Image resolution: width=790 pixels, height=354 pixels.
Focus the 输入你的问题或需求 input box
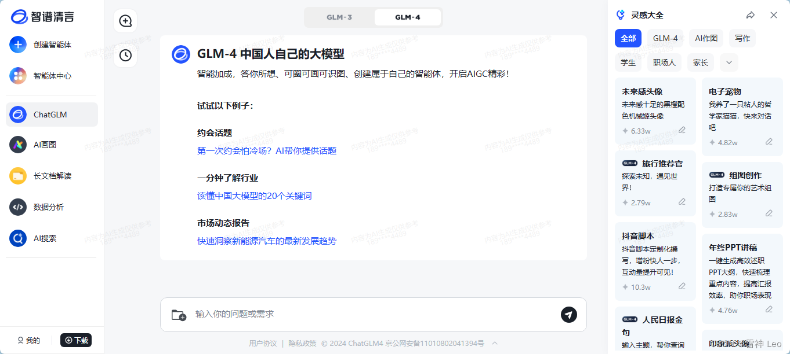click(x=374, y=314)
